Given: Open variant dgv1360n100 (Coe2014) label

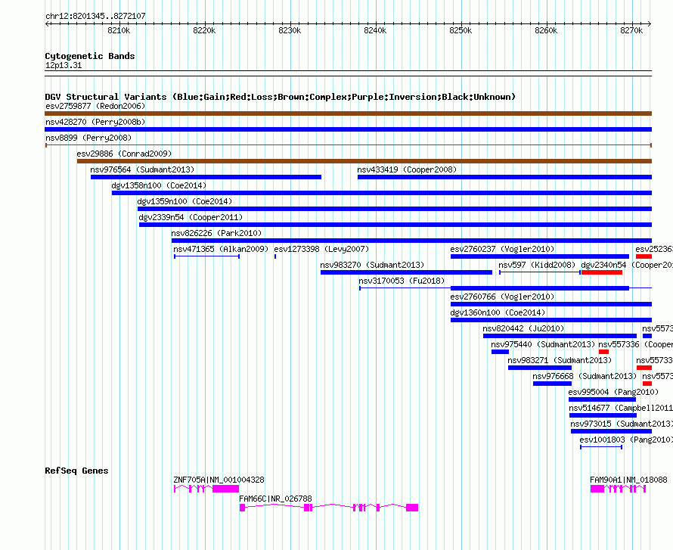Looking at the screenshot, I should coord(498,312).
